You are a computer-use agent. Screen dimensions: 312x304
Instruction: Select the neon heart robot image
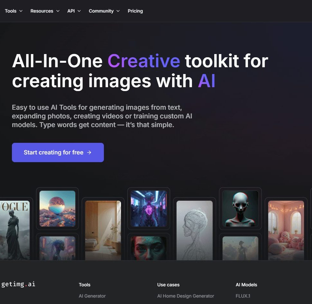(149, 208)
